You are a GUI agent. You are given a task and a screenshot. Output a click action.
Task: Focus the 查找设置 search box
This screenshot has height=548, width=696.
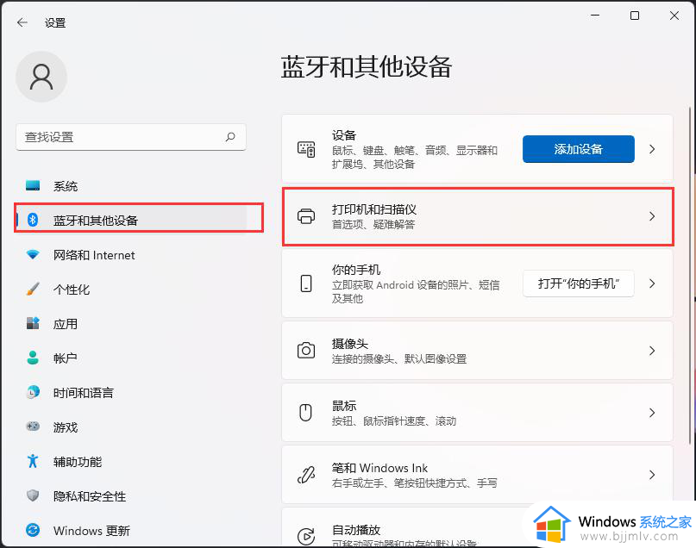131,137
